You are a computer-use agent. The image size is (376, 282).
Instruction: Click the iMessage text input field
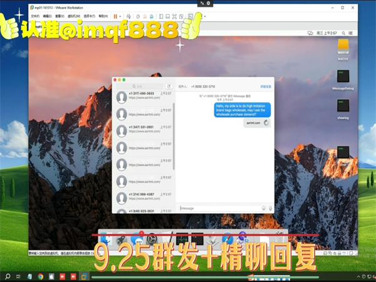point(219,208)
